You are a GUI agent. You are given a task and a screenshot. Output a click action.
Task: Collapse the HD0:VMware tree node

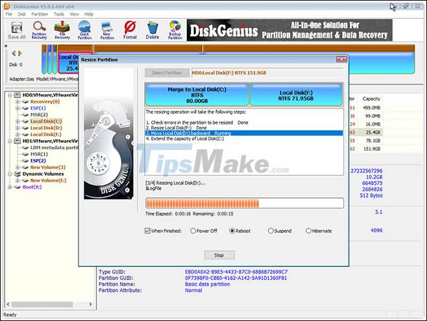[x=10, y=95]
